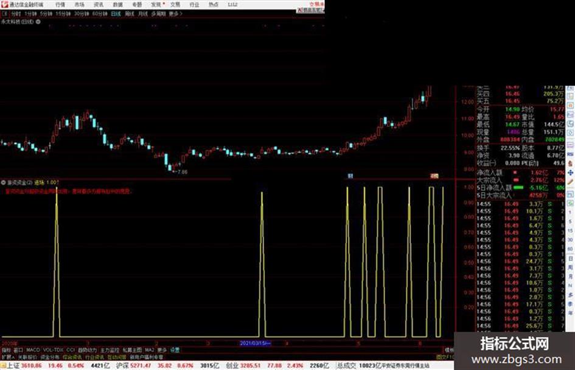Image resolution: width=575 pixels, height=370 pixels.
Task: Click the 净流入额 row in quote panel
Action: (520, 173)
